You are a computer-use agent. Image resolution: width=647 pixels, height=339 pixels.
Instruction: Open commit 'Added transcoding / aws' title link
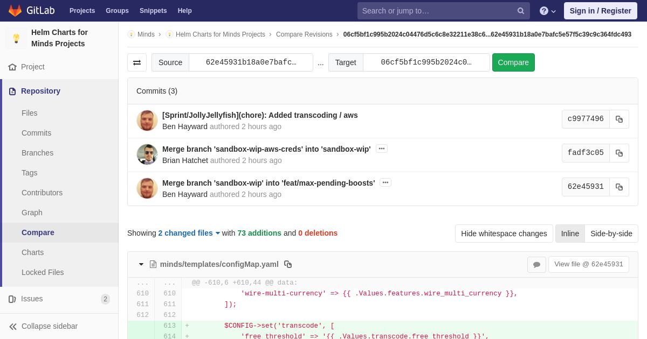pyautogui.click(x=260, y=115)
